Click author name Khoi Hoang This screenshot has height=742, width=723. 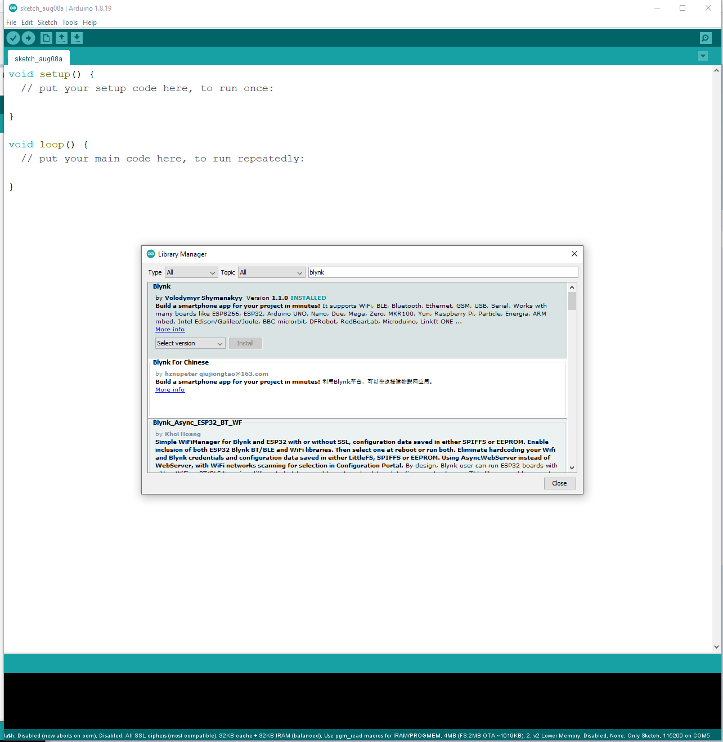(183, 434)
